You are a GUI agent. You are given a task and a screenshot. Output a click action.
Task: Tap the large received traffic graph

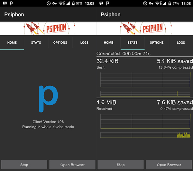[x=145, y=121]
